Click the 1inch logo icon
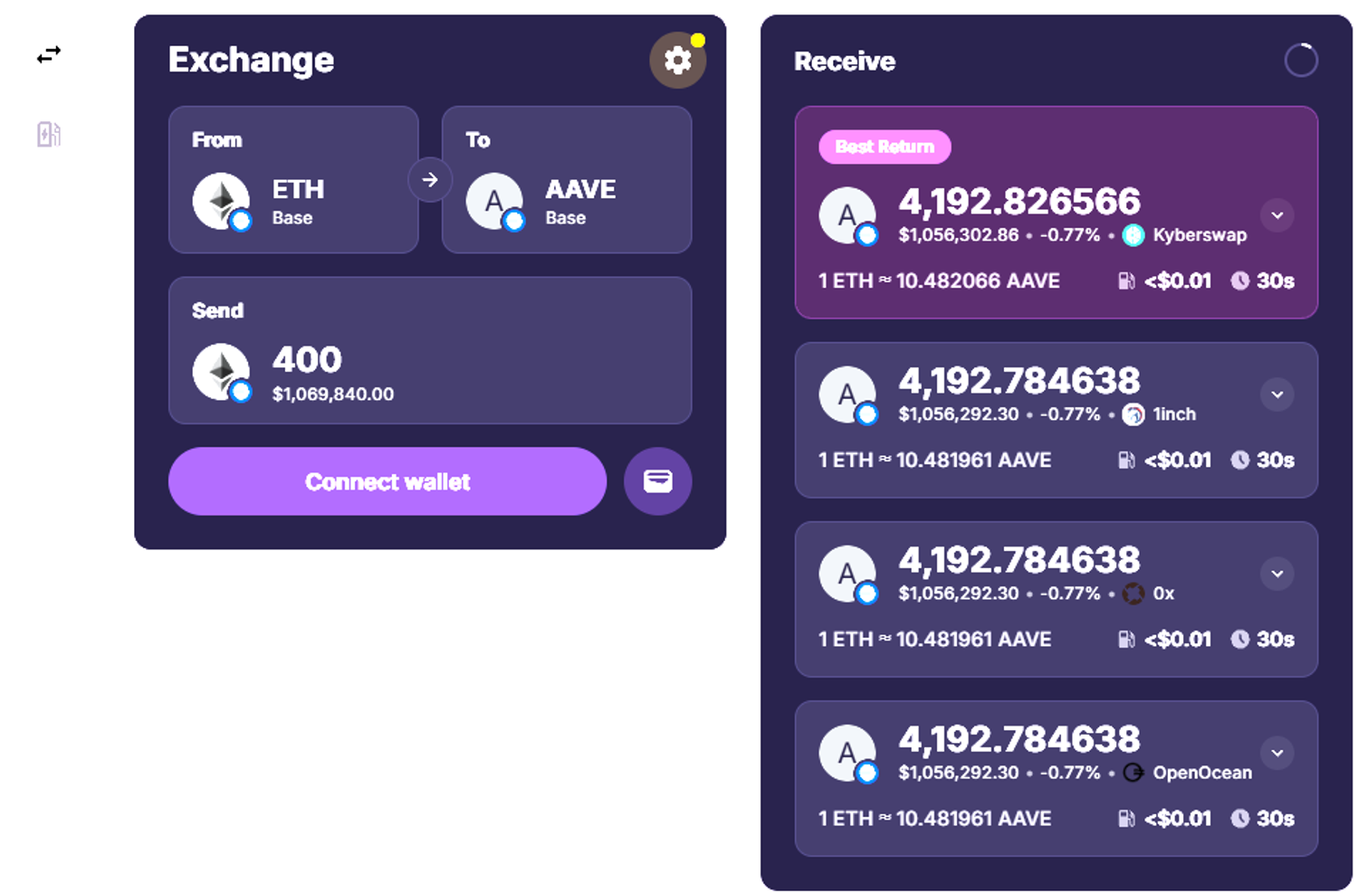Image resolution: width=1358 pixels, height=893 pixels. pos(1133,414)
